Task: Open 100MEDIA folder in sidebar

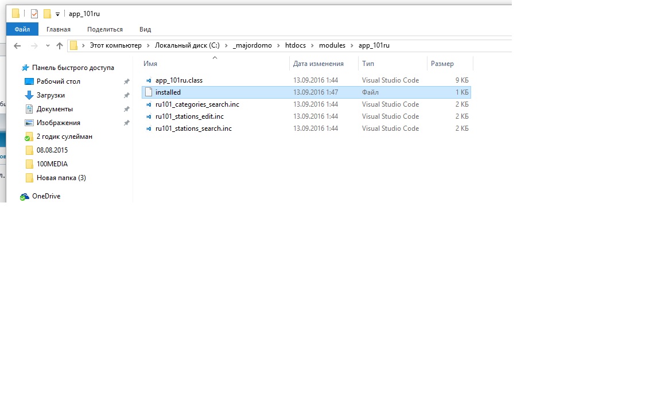Action: point(52,164)
